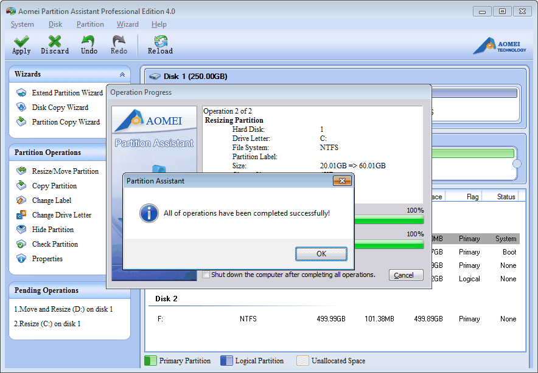Select pending operation Resize C: on disk 1
This screenshot has height=373, width=538.
[47, 324]
